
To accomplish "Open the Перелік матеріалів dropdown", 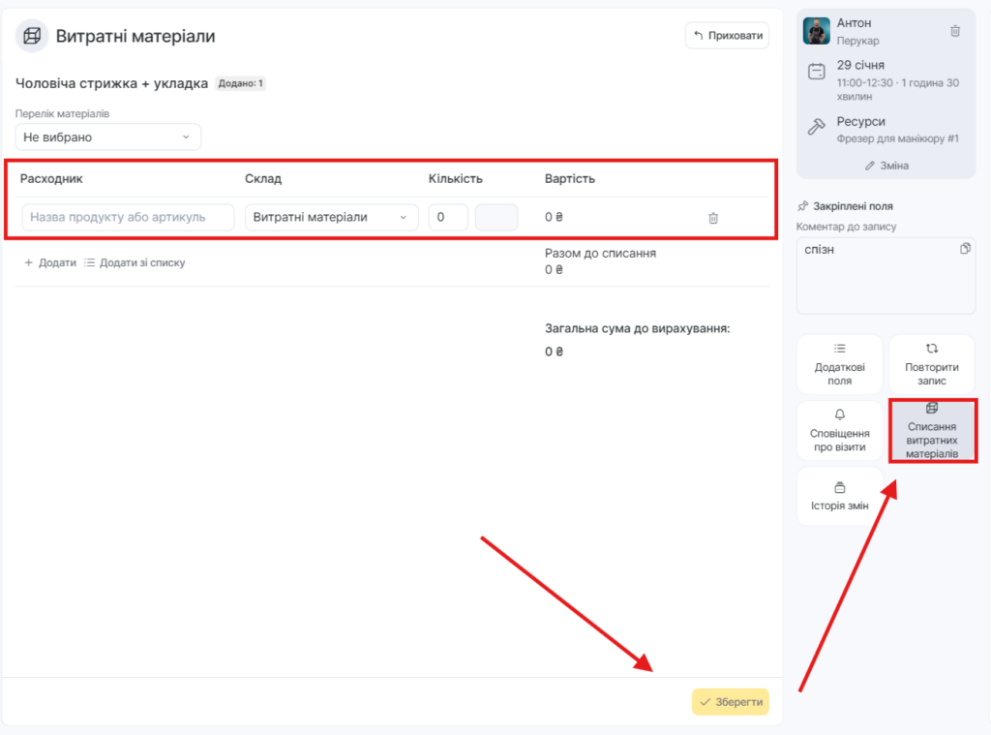I will [108, 138].
